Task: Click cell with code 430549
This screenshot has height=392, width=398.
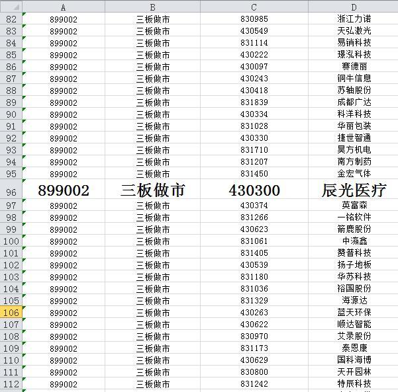Action: pyautogui.click(x=254, y=30)
